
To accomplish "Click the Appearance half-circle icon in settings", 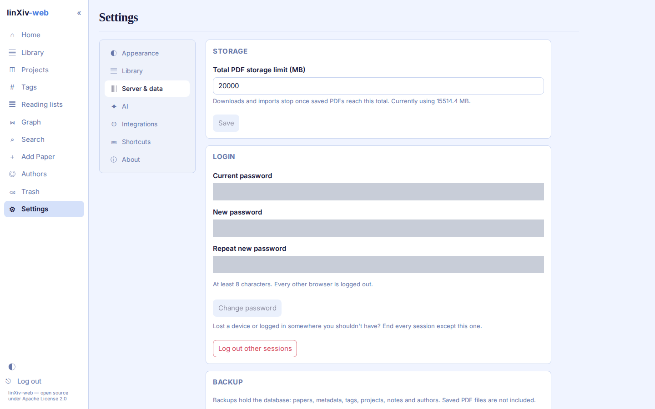I will click(x=114, y=53).
